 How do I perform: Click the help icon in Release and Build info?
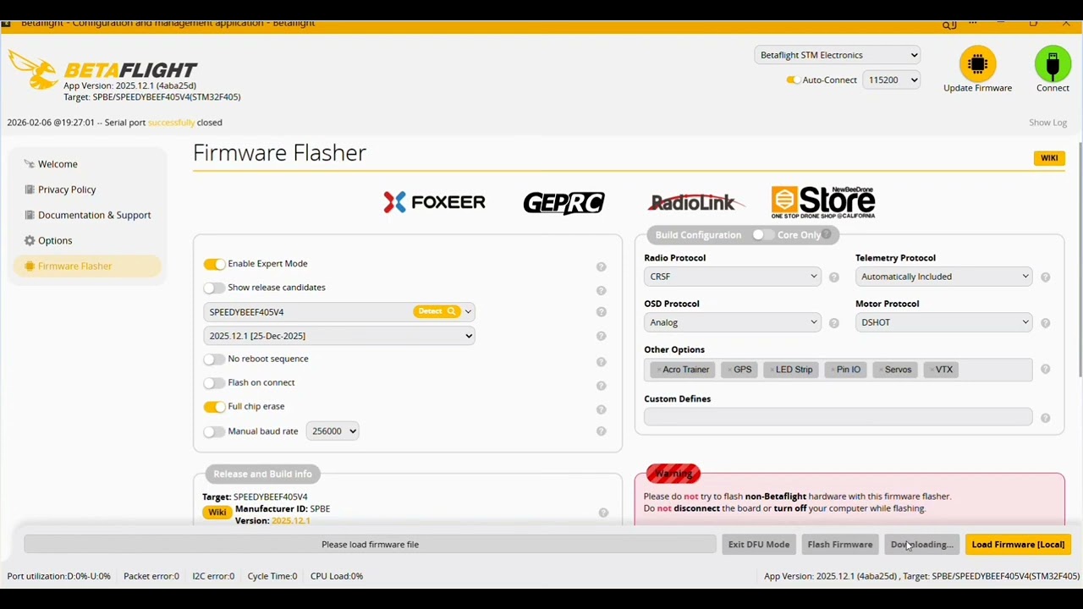coord(603,513)
